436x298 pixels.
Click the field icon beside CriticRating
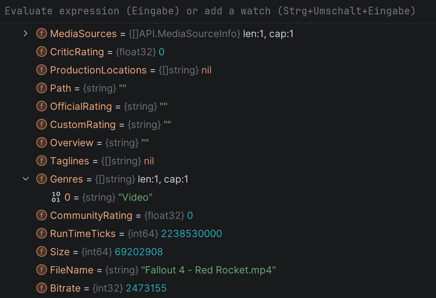[x=41, y=52]
